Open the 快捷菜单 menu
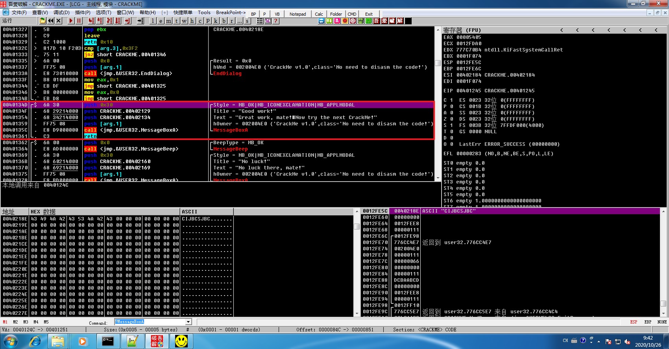The height and width of the screenshot is (349, 669). 183,13
